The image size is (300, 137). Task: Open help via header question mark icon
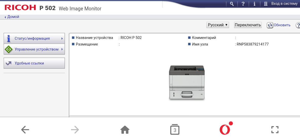pos(243,4)
